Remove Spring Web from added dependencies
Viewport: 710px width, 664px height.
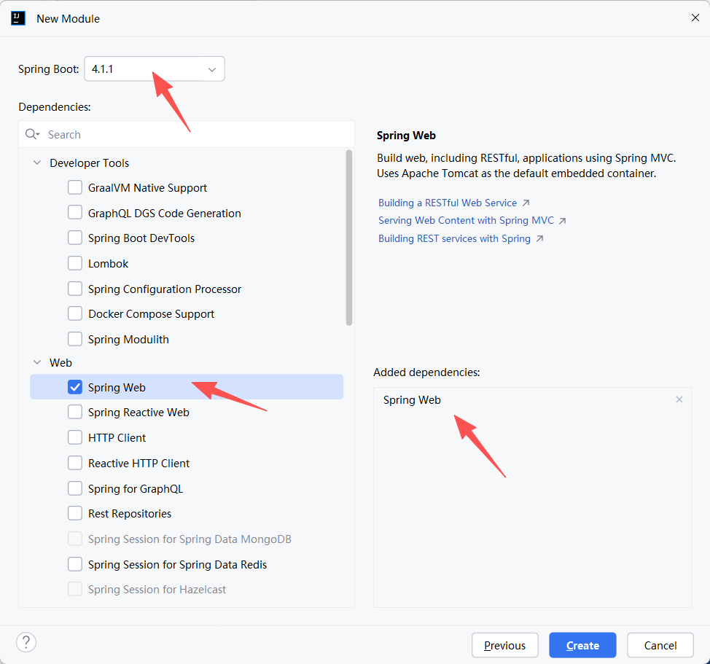(x=679, y=399)
